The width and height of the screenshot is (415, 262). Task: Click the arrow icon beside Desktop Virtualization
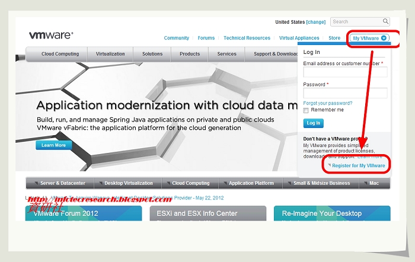pos(101,183)
